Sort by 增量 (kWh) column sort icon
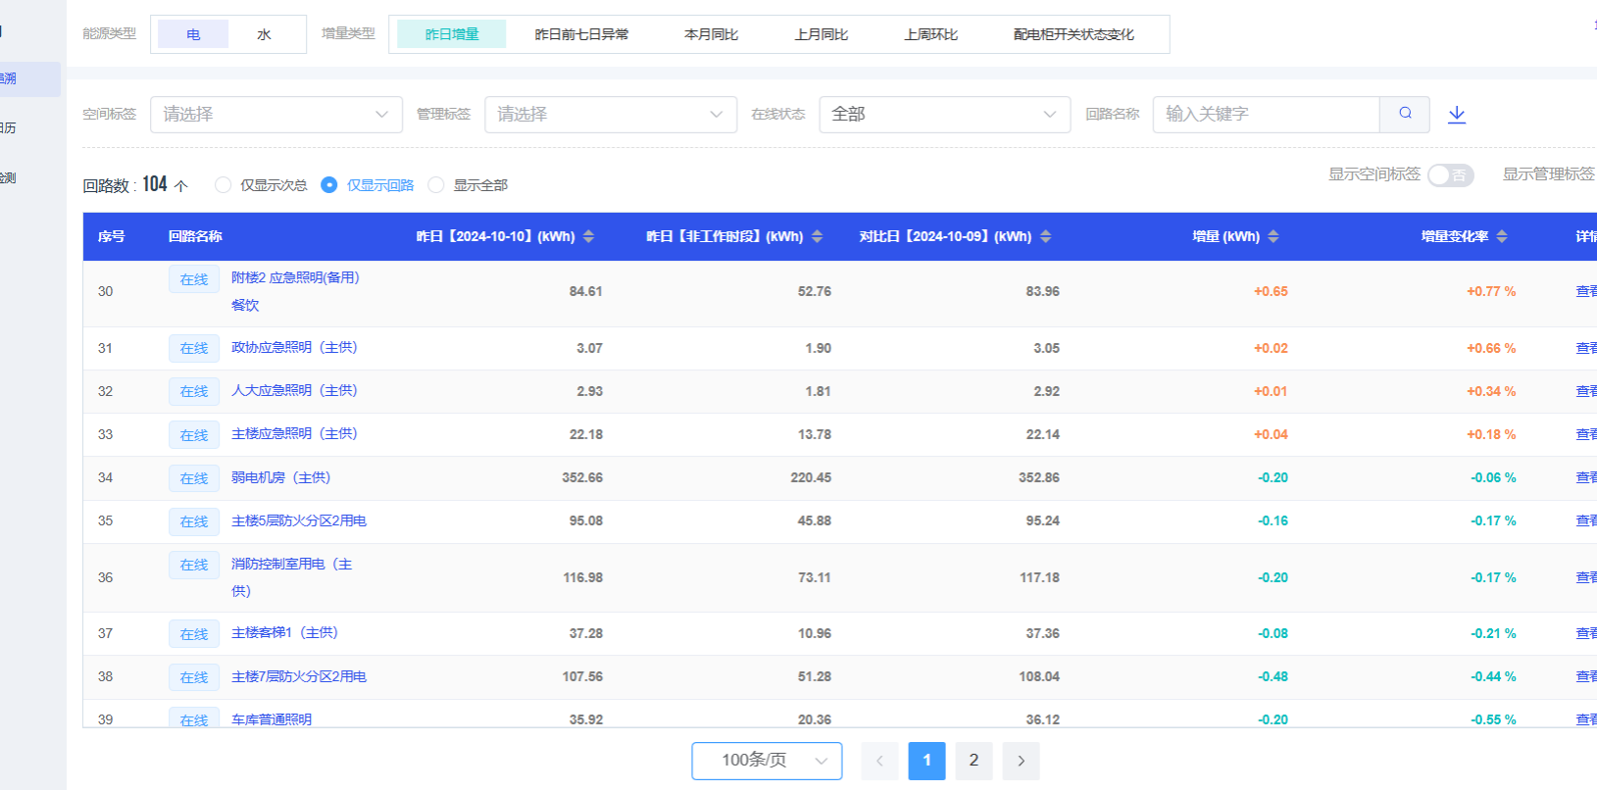 1273,236
